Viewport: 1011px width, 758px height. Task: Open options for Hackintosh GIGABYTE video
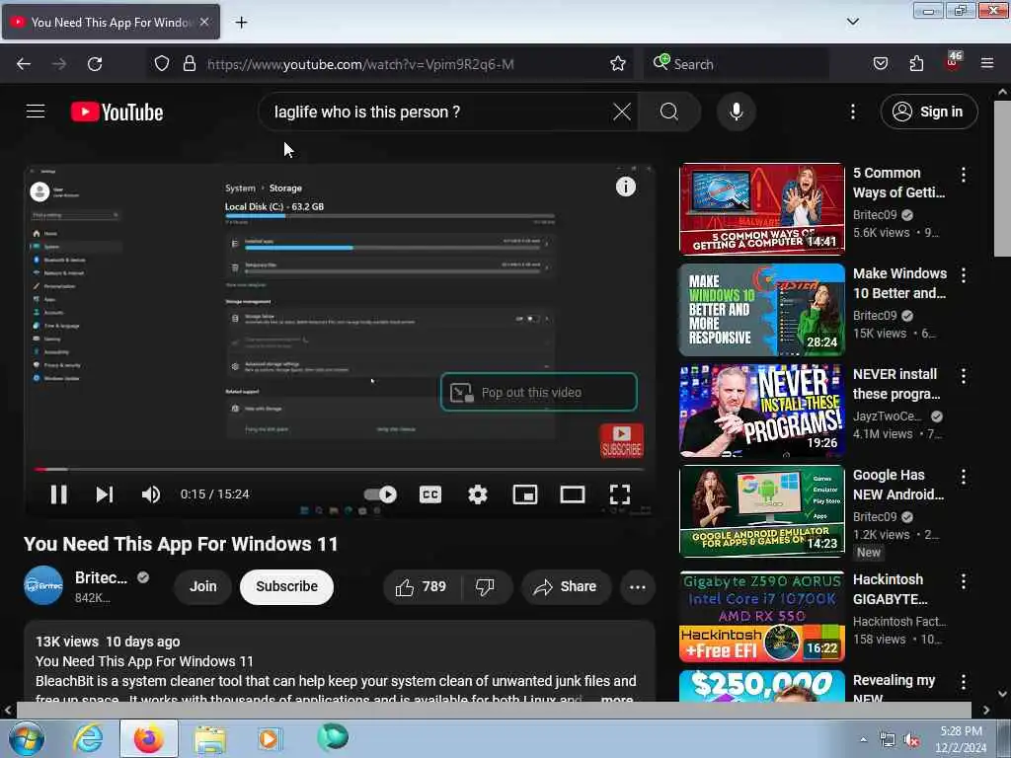coord(964,581)
